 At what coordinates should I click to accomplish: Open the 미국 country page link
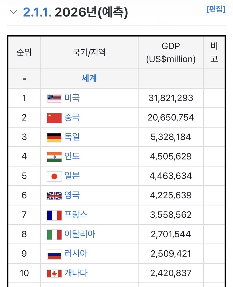(x=72, y=98)
